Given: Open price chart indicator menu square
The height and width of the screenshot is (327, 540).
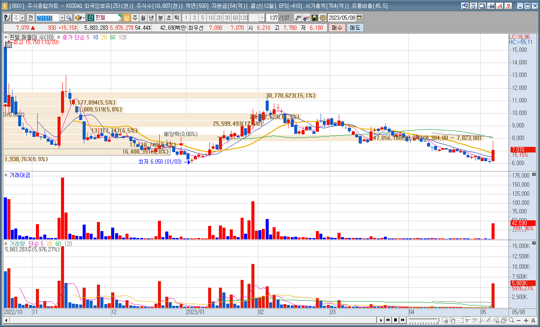Looking at the screenshot, I should 6,38.
